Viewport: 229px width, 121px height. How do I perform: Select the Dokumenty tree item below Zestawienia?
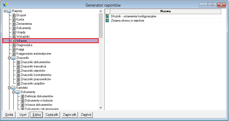(x=24, y=28)
